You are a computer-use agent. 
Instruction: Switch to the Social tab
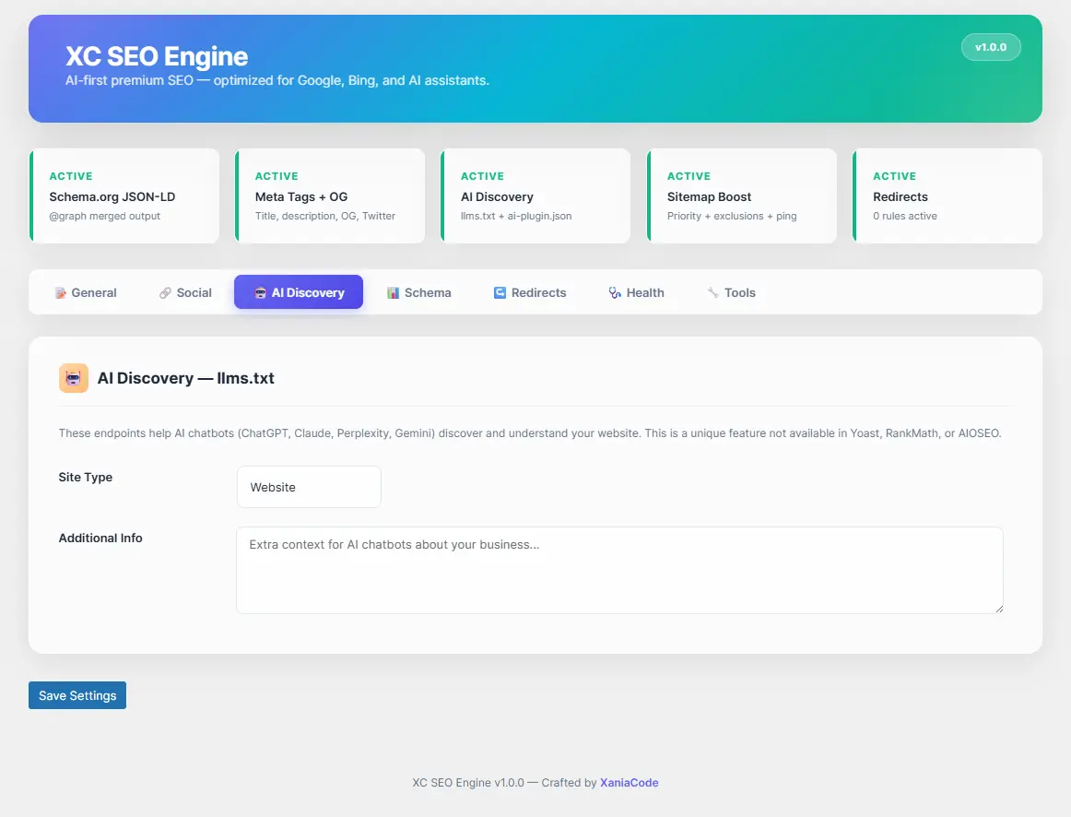pos(185,292)
